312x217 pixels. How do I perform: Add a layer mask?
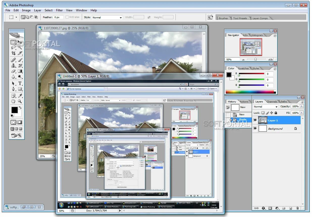270,208
